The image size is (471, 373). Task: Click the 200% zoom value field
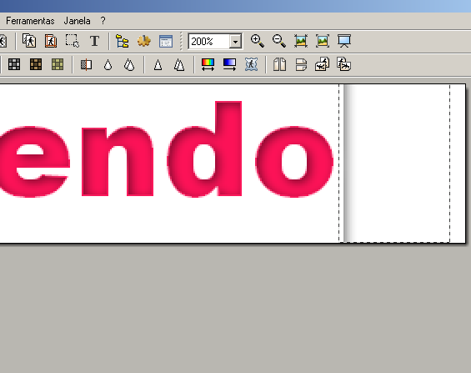click(x=209, y=41)
